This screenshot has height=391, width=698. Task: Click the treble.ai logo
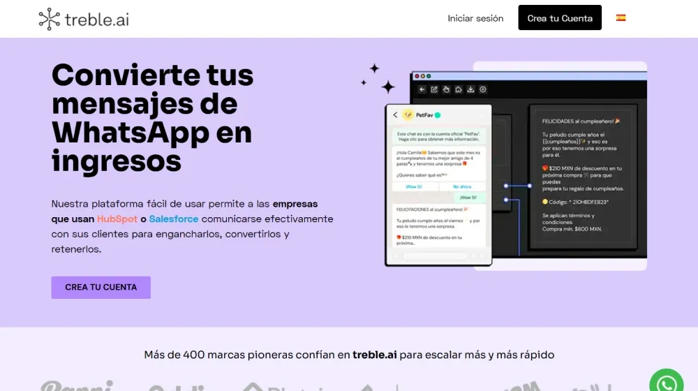click(84, 19)
